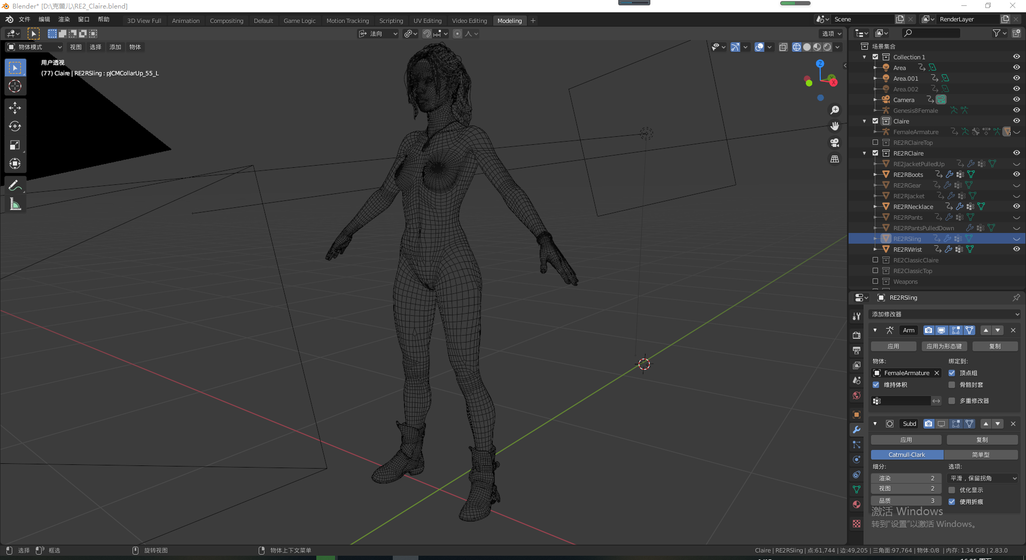Adjust the 渲染 subdivision level field
The image size is (1026, 560).
click(906, 478)
